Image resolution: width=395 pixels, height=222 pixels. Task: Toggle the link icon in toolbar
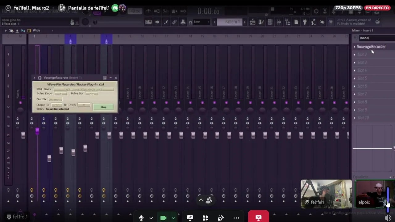point(174,22)
